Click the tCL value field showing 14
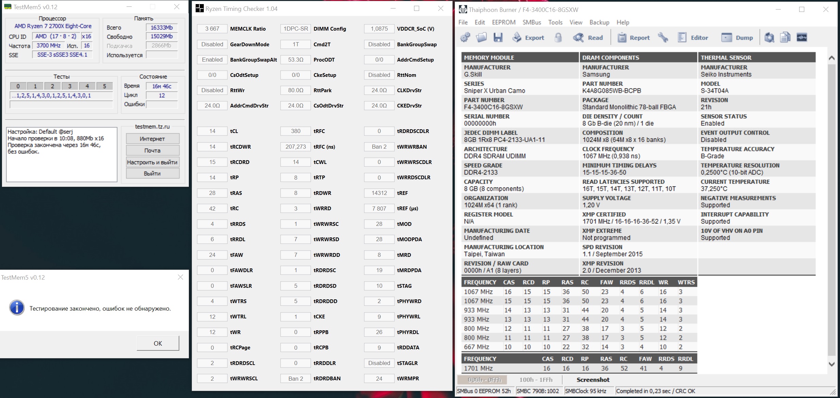 (x=212, y=131)
